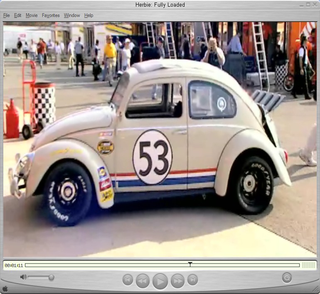Open the Window menu

point(72,15)
